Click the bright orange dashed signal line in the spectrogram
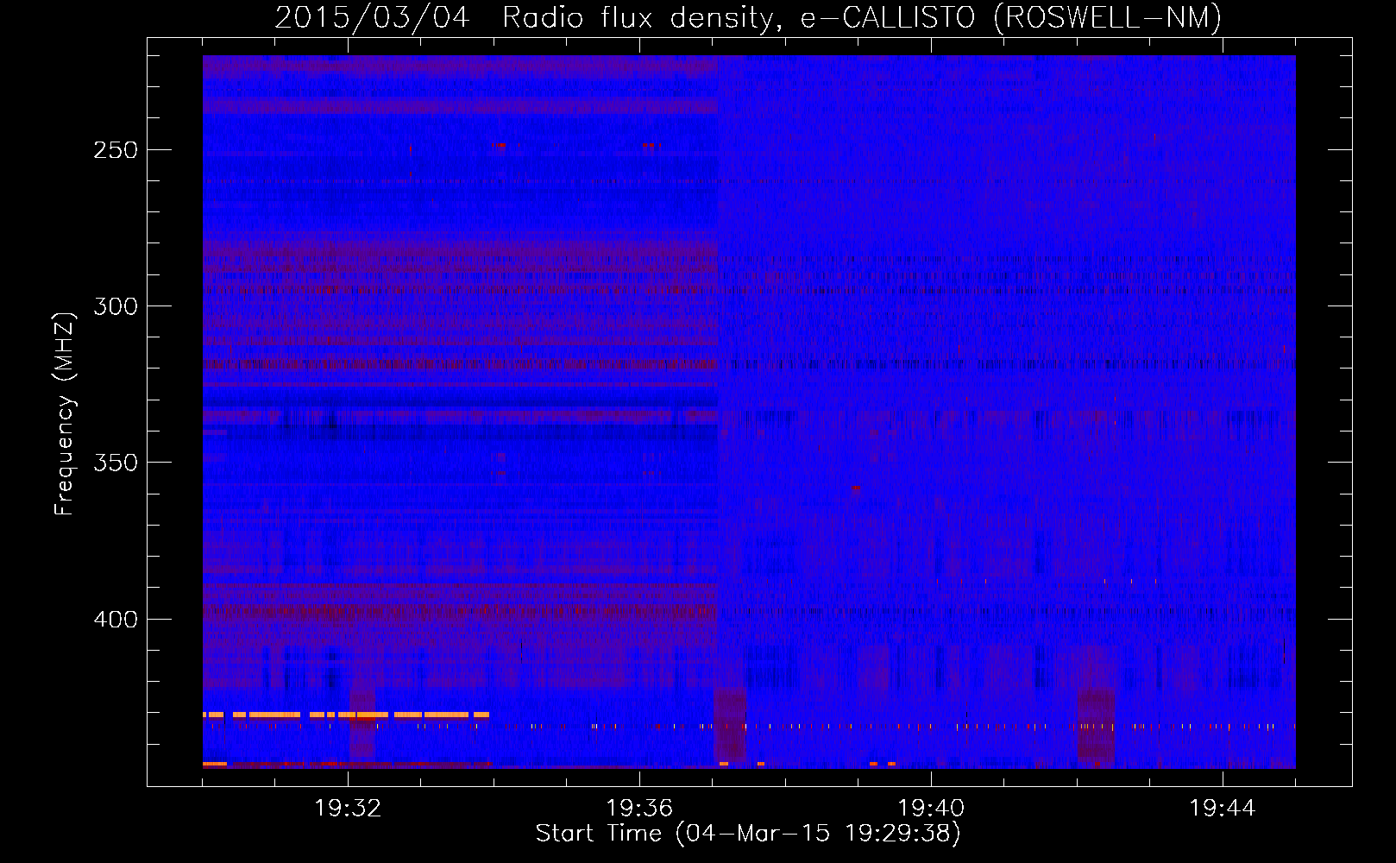The image size is (1396, 863). point(346,715)
